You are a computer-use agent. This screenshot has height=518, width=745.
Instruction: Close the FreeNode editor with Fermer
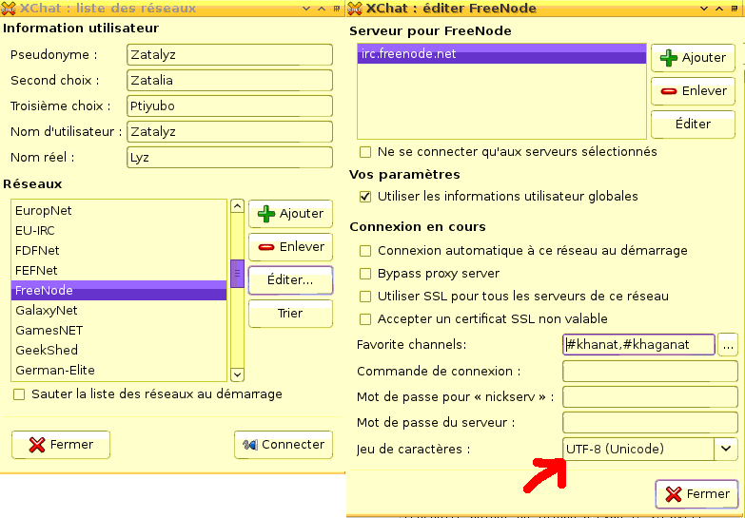(697, 494)
